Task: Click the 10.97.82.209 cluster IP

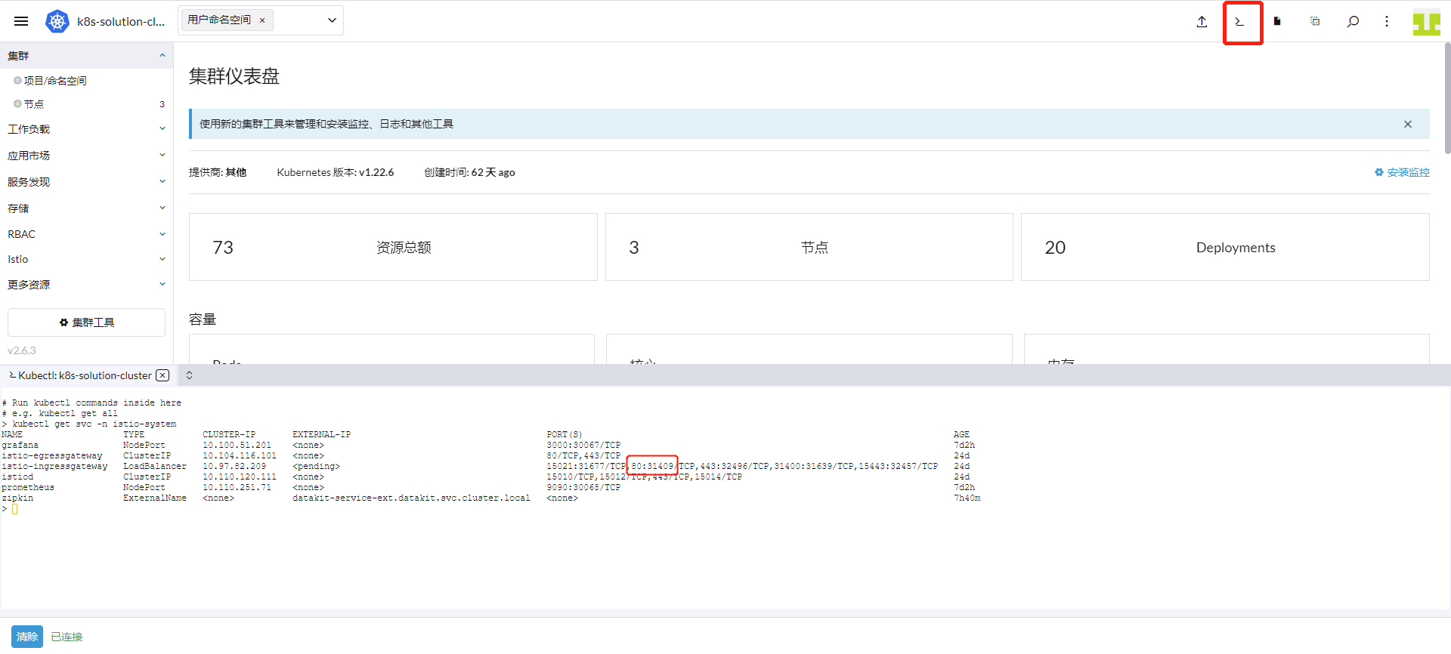Action: click(234, 467)
